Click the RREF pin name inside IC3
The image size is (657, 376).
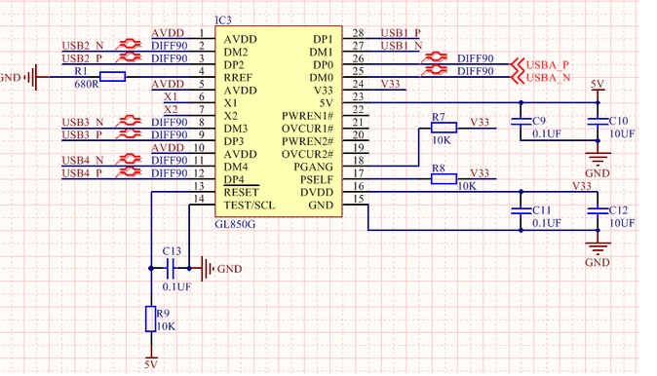[x=238, y=78]
